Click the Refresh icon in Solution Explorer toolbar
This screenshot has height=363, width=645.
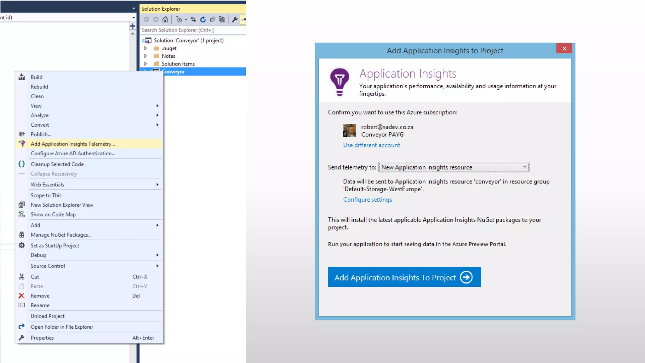pos(203,20)
